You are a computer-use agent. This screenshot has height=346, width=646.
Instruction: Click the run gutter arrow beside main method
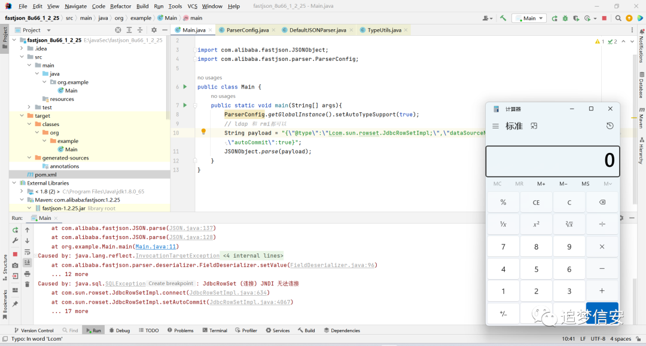click(185, 105)
